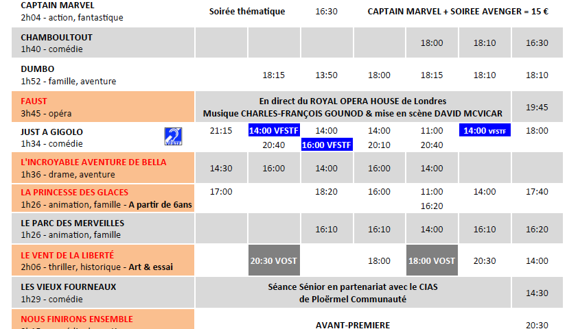Click LE PARC DES MERVEILLES title
This screenshot has width=567, height=329.
pyautogui.click(x=72, y=223)
